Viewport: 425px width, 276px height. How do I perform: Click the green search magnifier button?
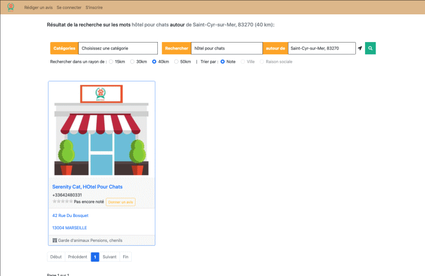(x=370, y=48)
